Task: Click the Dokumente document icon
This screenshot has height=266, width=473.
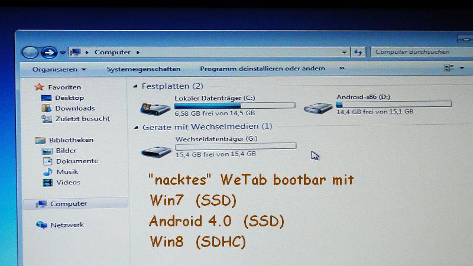Action: (x=48, y=161)
